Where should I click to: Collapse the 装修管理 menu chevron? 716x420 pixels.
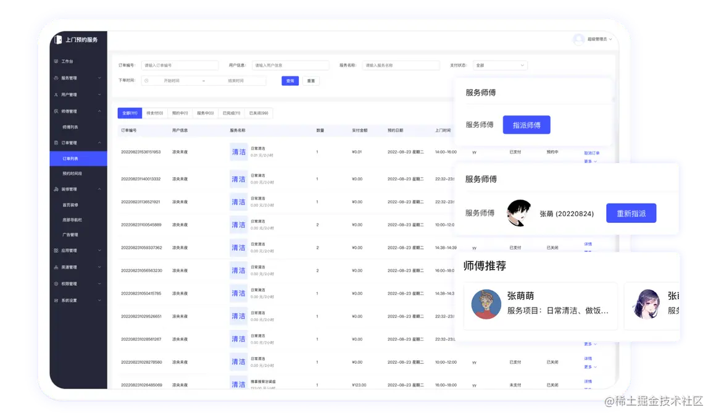(99, 189)
